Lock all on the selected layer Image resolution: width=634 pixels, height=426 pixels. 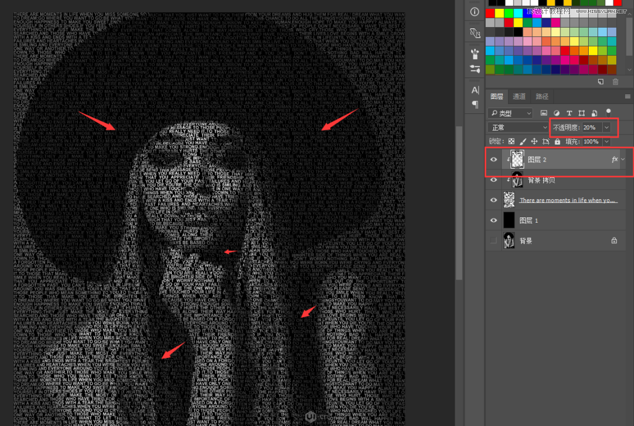pos(558,141)
